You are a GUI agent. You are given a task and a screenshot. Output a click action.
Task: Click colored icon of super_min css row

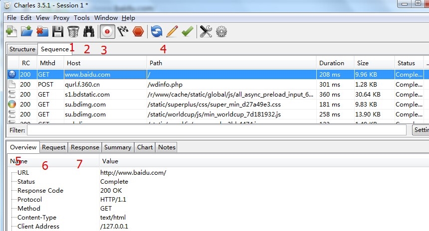[x=12, y=105]
